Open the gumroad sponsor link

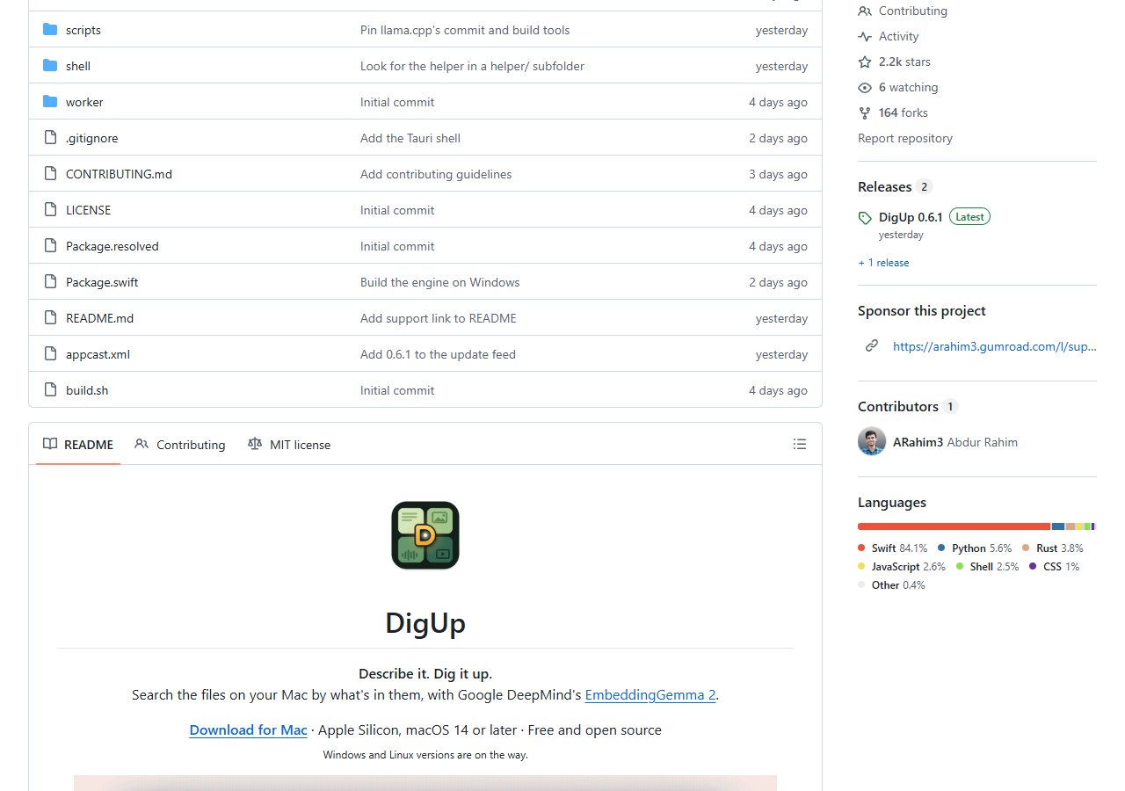(x=995, y=346)
